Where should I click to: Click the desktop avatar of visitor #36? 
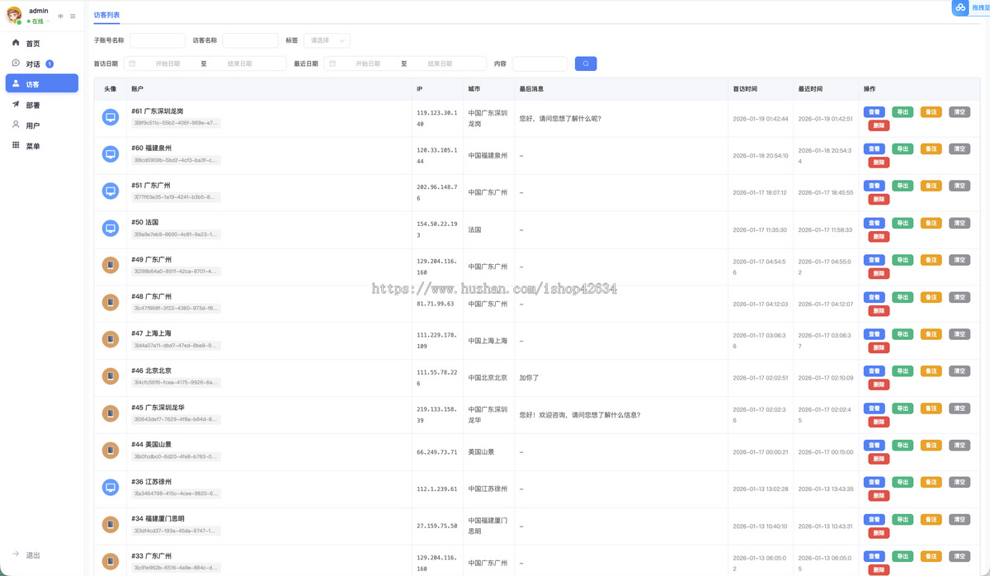pyautogui.click(x=110, y=489)
